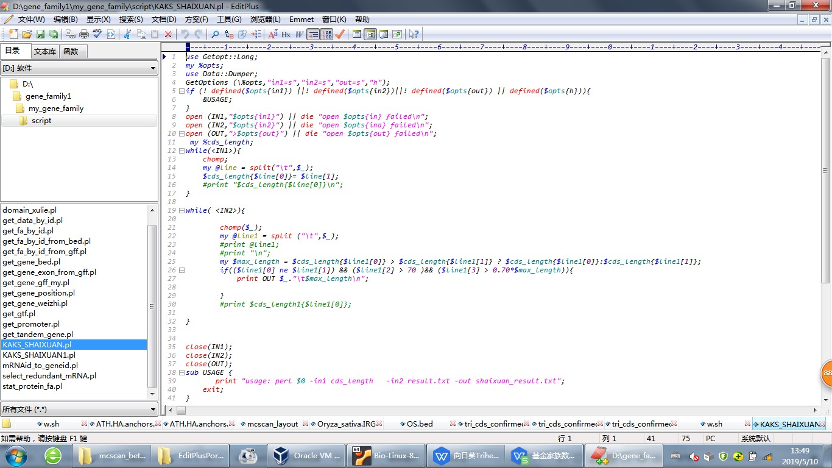
Task: Switch to the Oryza_sativa.IRG document tab
Action: (x=346, y=424)
